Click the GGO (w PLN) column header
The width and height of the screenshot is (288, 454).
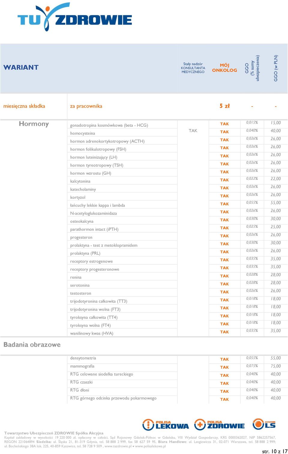click(276, 68)
